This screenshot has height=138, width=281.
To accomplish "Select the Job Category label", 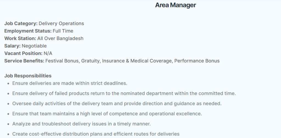I will pyautogui.click(x=21, y=24).
